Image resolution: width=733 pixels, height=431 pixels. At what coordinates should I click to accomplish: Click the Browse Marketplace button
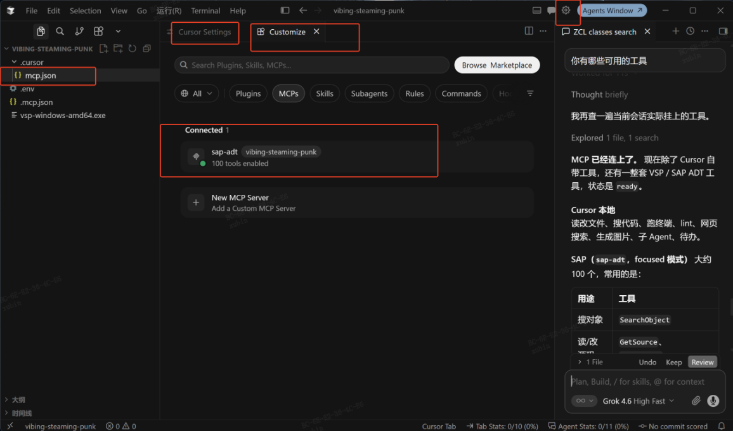click(497, 65)
